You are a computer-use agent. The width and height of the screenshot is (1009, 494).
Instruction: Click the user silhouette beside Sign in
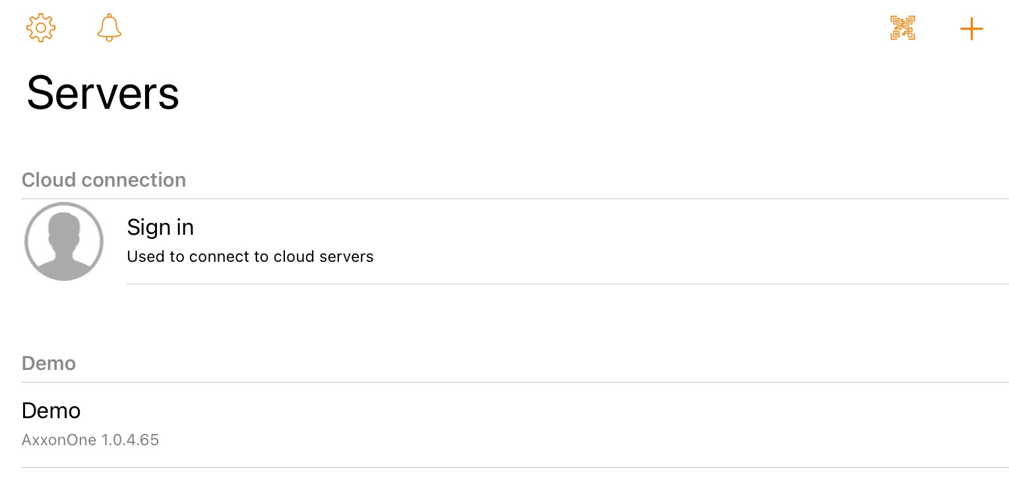point(64,241)
